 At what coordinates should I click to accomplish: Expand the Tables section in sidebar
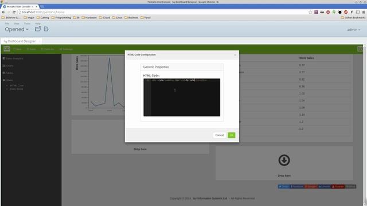click(8, 73)
